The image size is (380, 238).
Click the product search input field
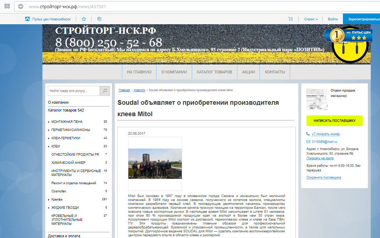(74, 91)
